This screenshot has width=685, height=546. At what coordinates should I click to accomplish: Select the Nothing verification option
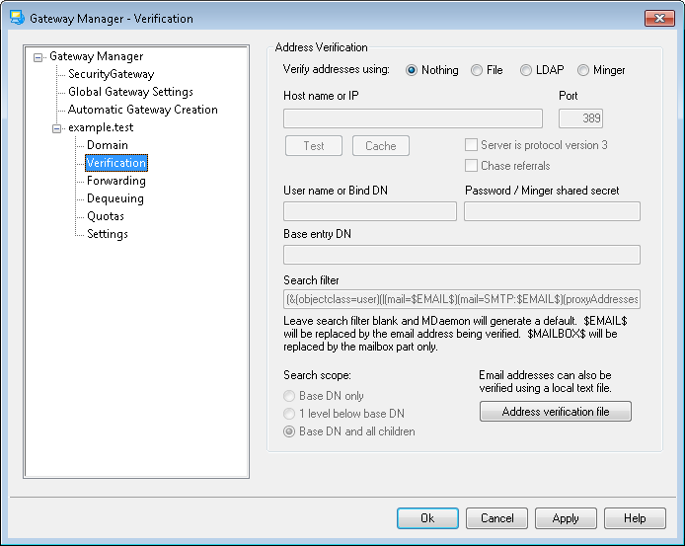[412, 70]
